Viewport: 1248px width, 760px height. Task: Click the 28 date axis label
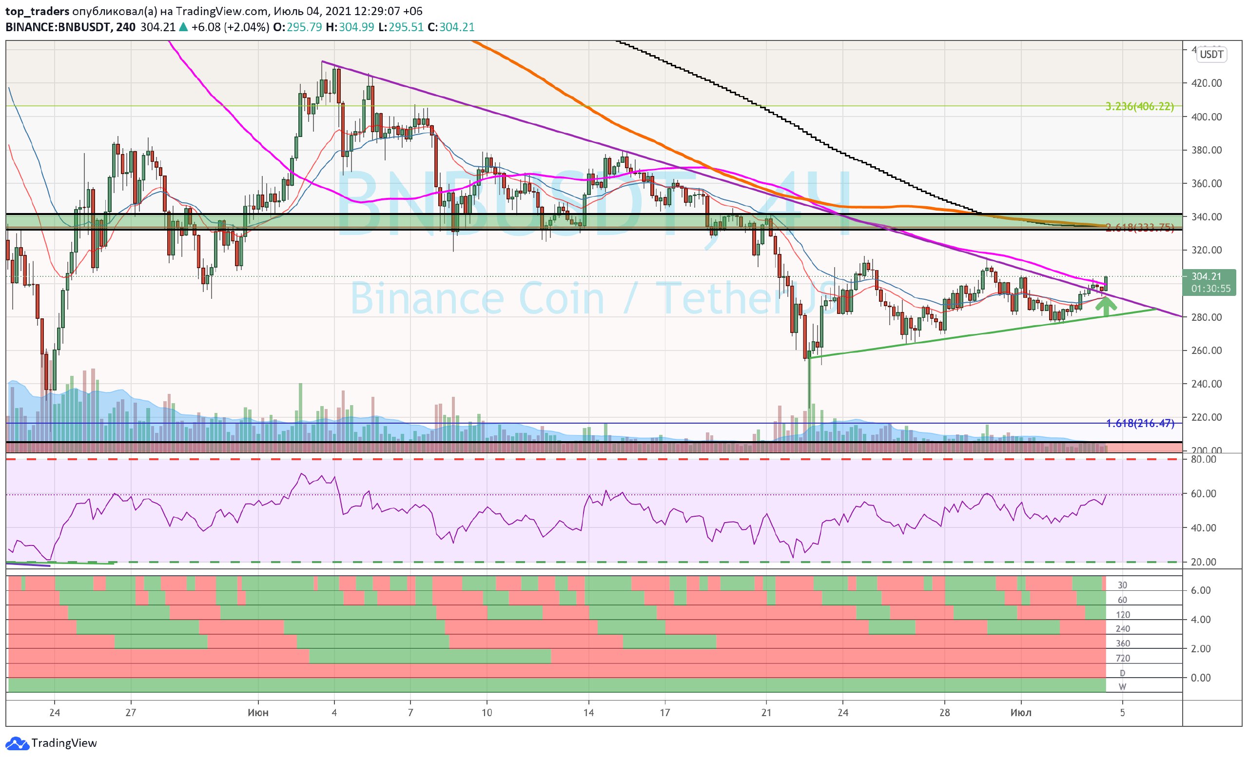(945, 713)
